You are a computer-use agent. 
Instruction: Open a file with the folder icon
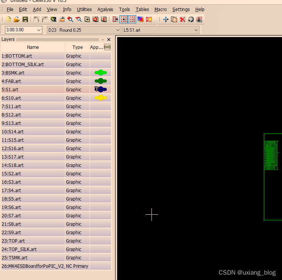17,19
